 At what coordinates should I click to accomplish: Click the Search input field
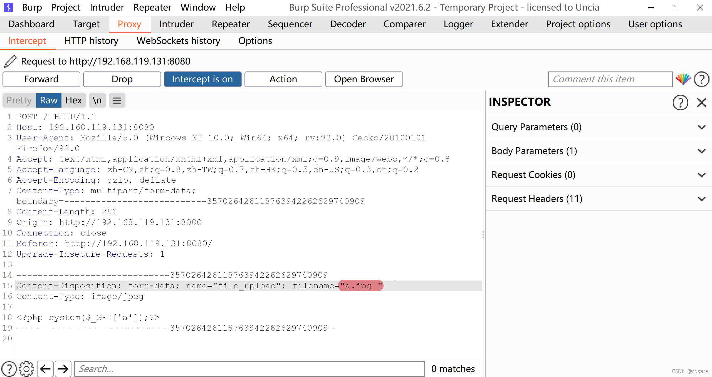coord(249,369)
